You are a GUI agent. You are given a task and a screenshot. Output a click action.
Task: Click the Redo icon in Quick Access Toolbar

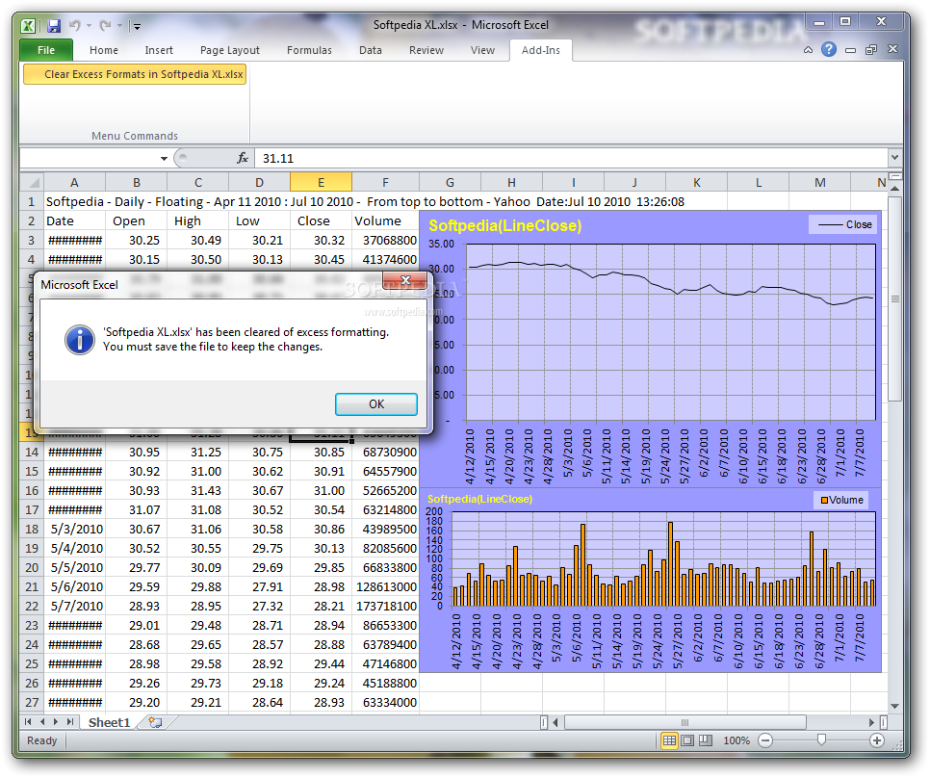[x=105, y=25]
